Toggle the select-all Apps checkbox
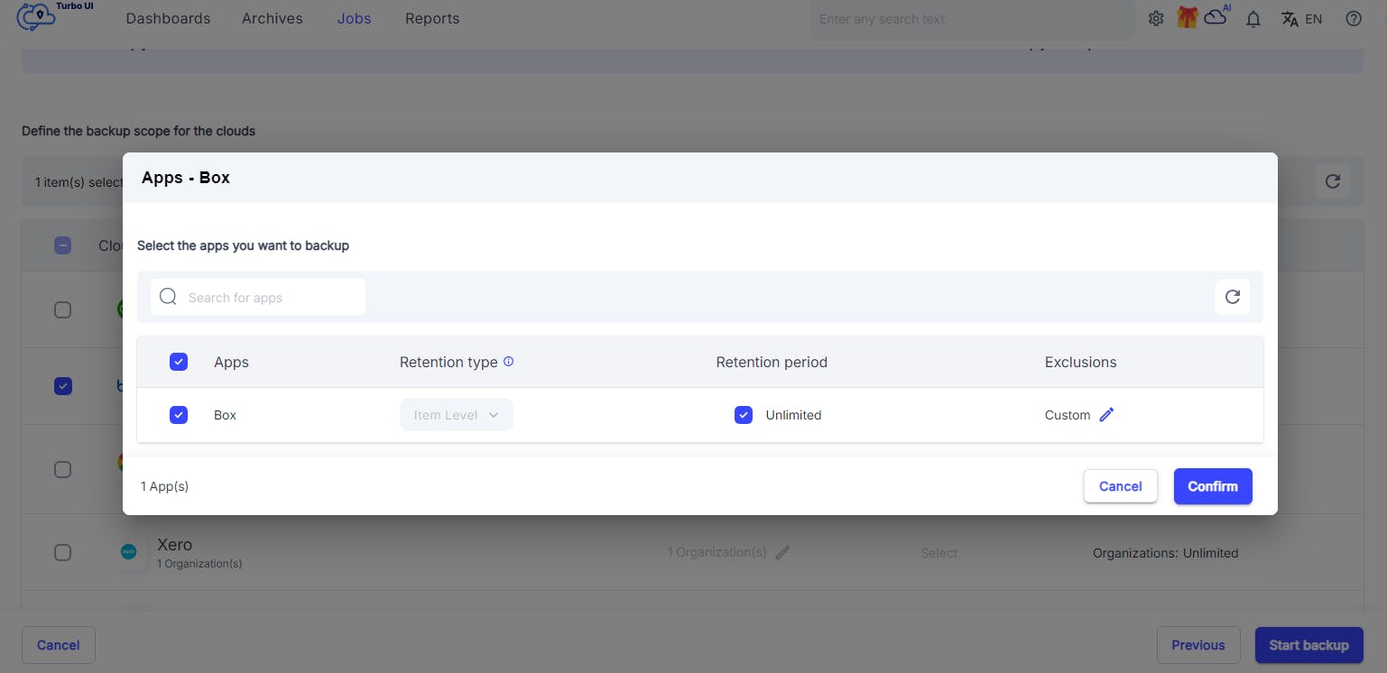1387x673 pixels. point(179,362)
